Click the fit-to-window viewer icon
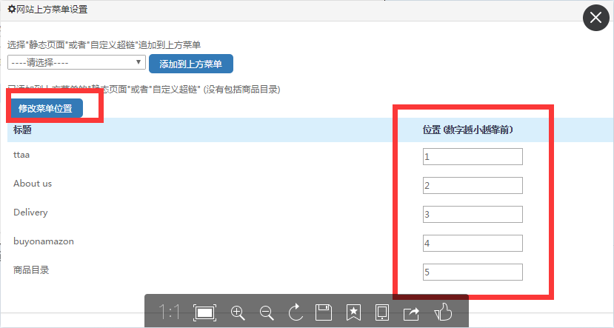Viewport: 614px width, 328px height. tap(205, 312)
